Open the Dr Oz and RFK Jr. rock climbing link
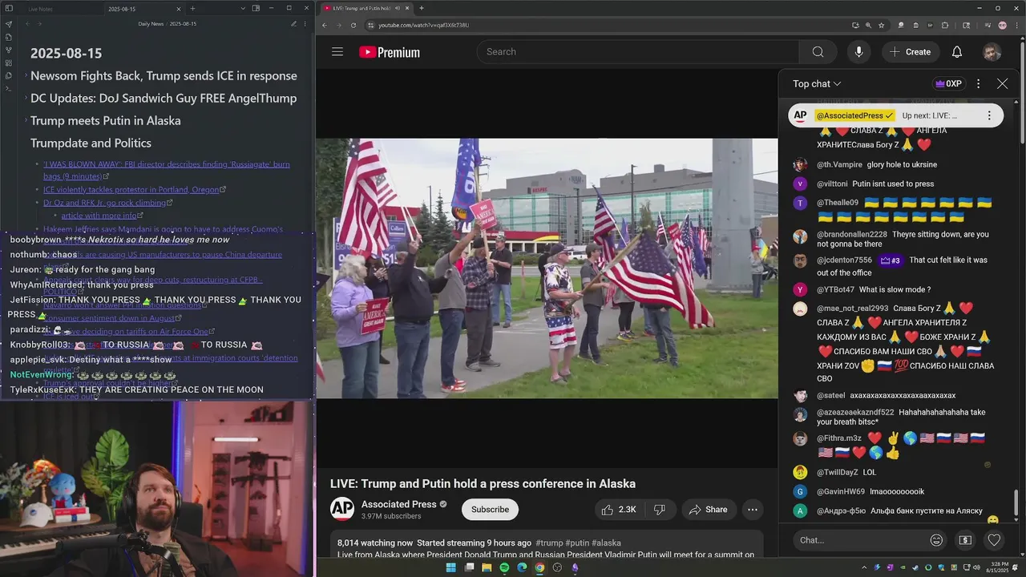1026x577 pixels. 107,203
